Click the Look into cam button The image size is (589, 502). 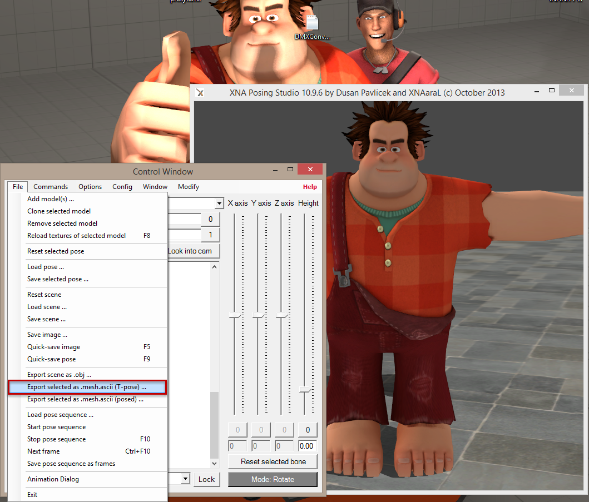click(194, 251)
